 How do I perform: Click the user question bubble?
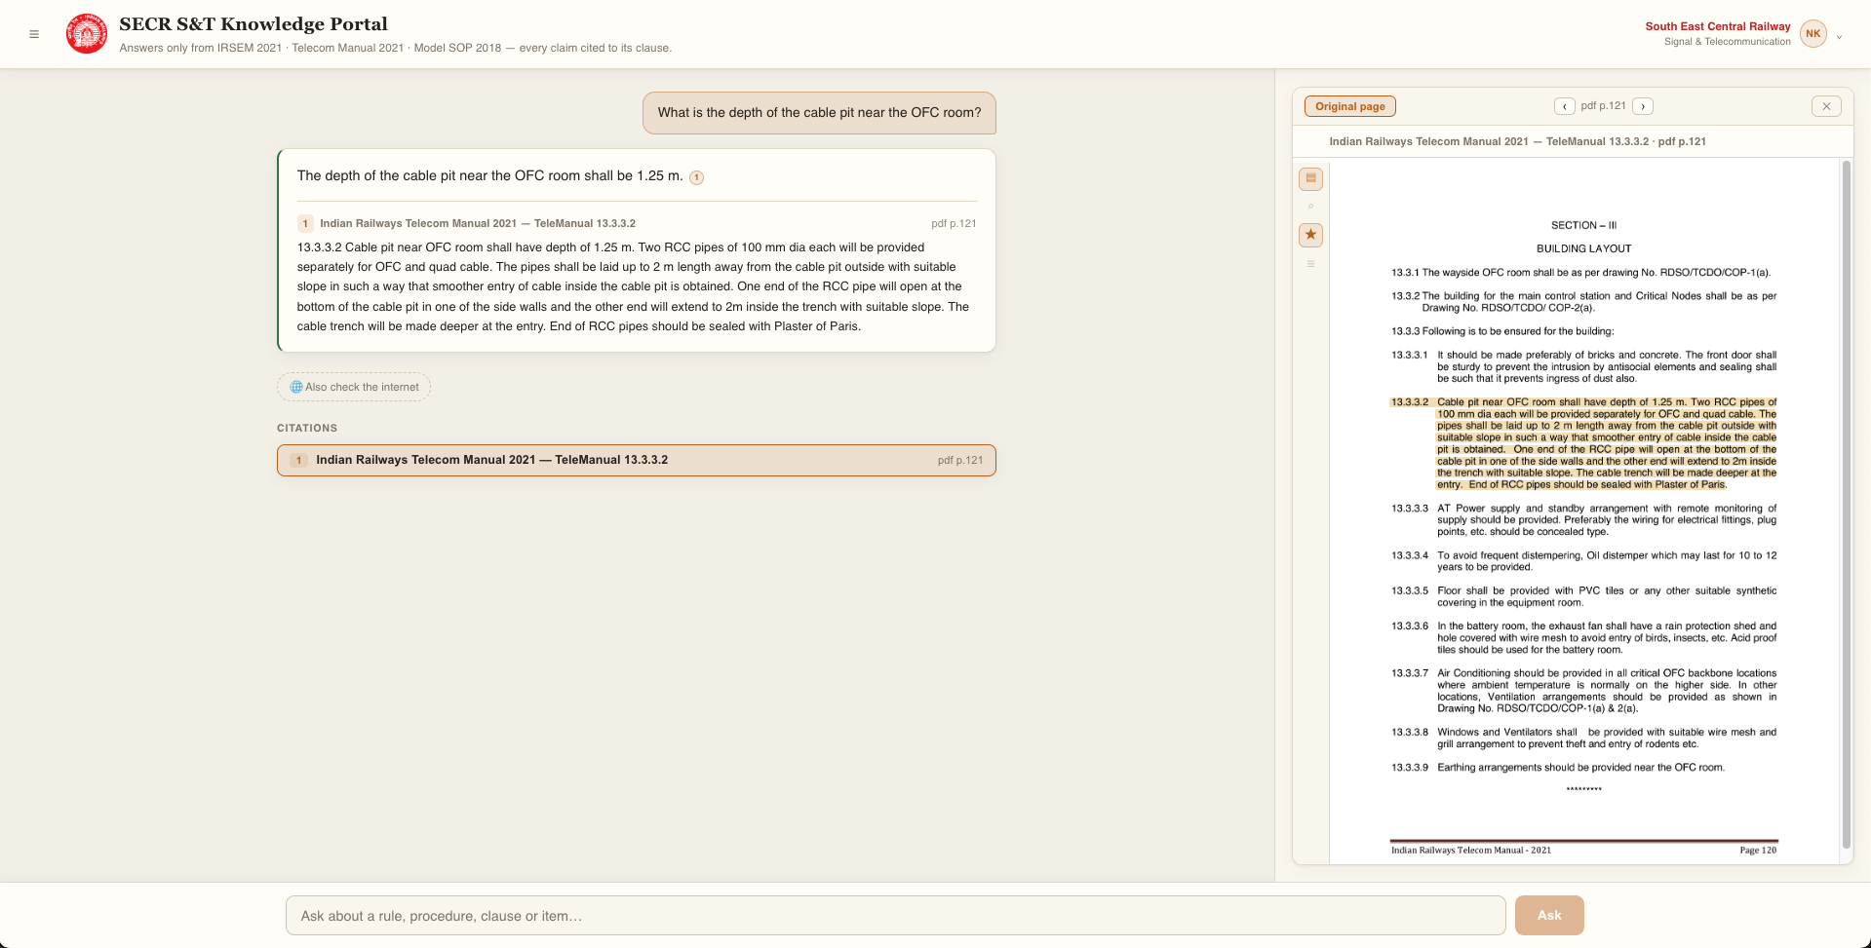819,113
